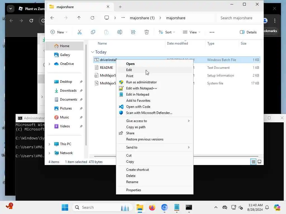Screen dimensions: 286x214
Task: Choose Open in the context menu
Action: click(155, 64)
